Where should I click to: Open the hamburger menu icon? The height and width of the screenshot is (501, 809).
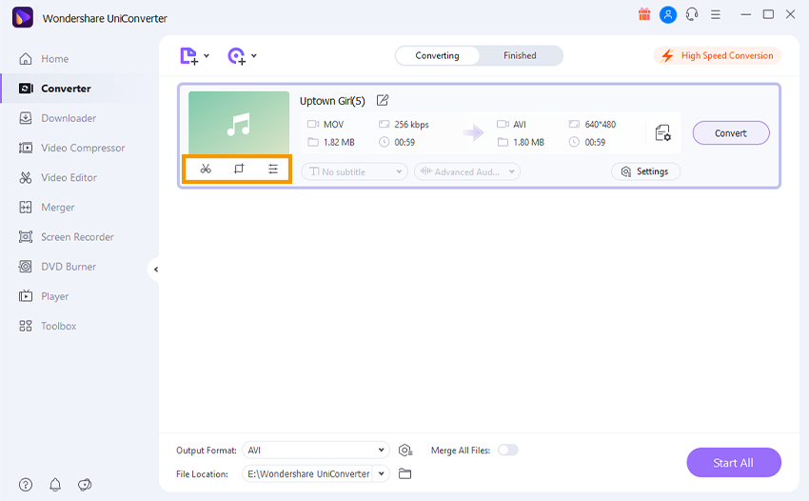(715, 14)
